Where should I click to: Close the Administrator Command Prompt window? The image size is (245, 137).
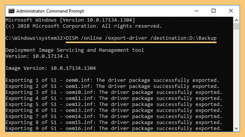(x=231, y=11)
